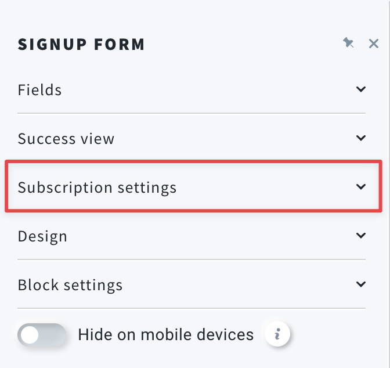Toggle Hide on mobile devices switch

click(42, 335)
